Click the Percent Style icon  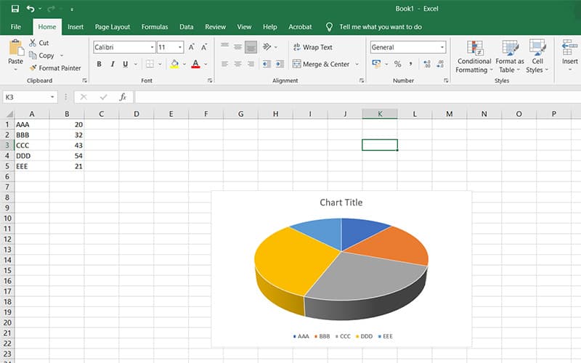[x=397, y=64]
